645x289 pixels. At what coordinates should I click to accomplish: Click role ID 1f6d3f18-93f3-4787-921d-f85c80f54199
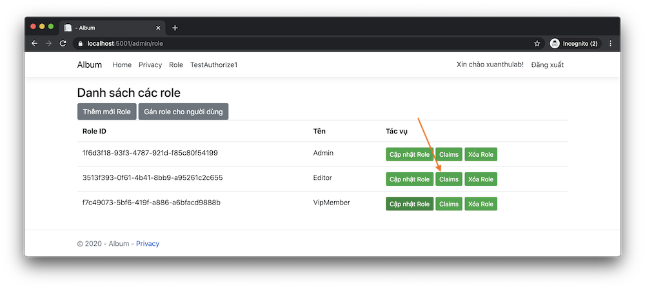coord(150,153)
